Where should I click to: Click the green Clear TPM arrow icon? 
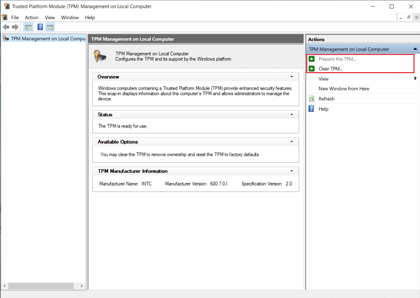point(312,69)
